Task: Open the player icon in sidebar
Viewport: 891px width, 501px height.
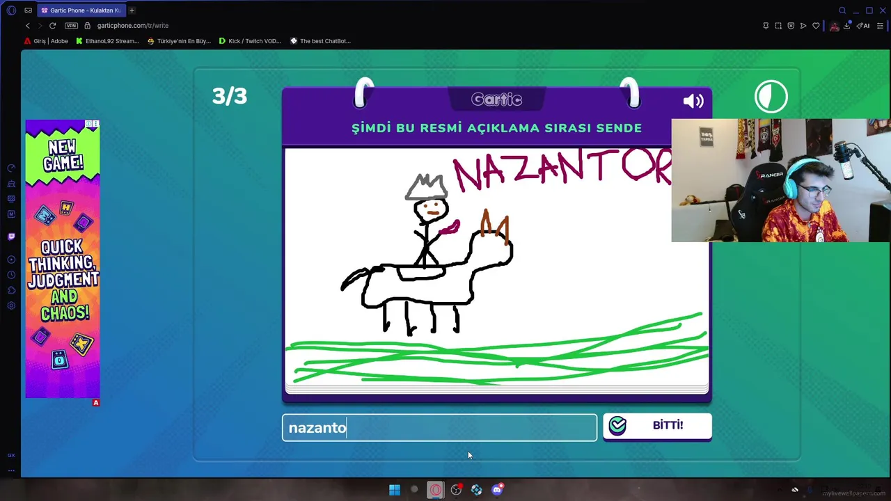Action: pyautogui.click(x=11, y=260)
